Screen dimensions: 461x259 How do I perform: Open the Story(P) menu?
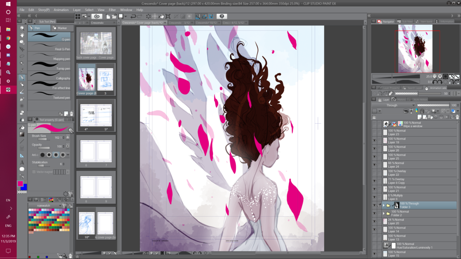[x=44, y=10]
